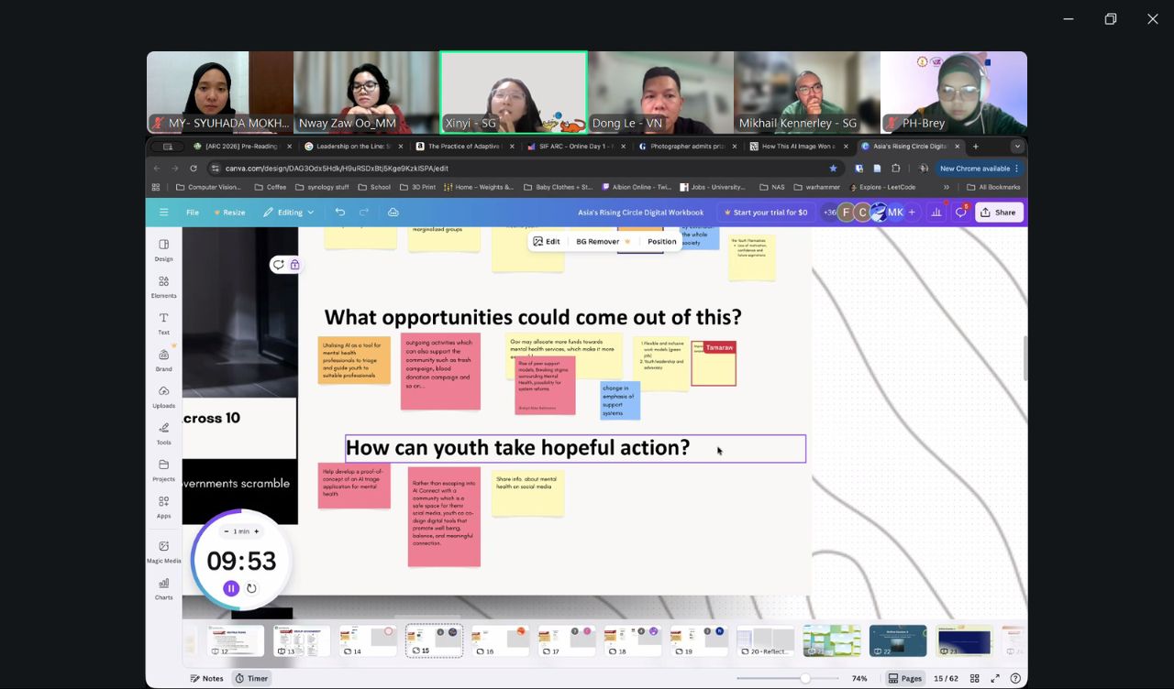Open the comments icon in Canva header
The height and width of the screenshot is (689, 1174).
(x=960, y=212)
